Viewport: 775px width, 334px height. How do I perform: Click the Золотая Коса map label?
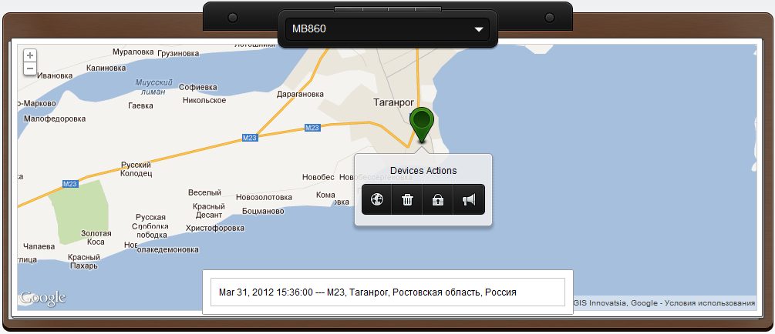tap(96, 238)
